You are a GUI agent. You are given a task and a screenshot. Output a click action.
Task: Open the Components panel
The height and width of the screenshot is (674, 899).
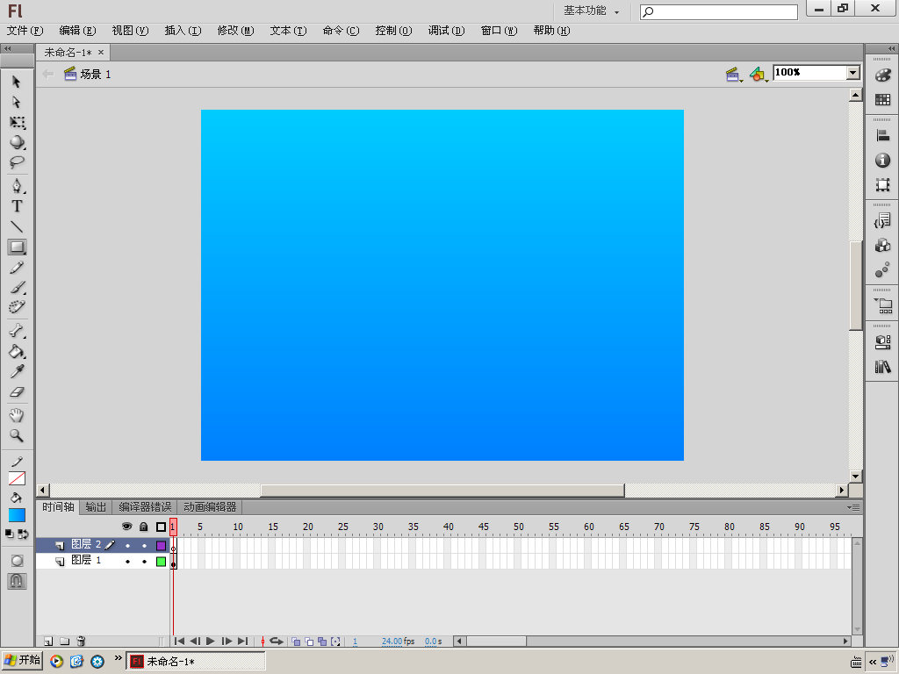point(883,342)
